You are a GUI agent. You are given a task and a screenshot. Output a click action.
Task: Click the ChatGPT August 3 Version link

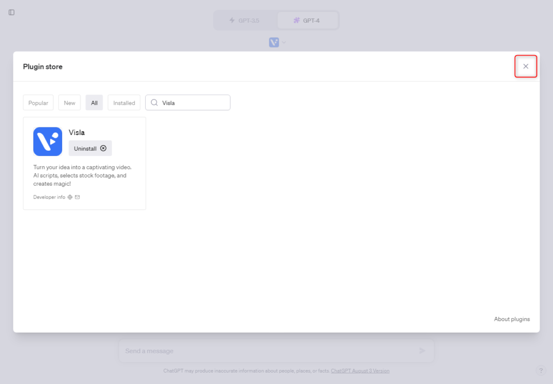tap(360, 370)
